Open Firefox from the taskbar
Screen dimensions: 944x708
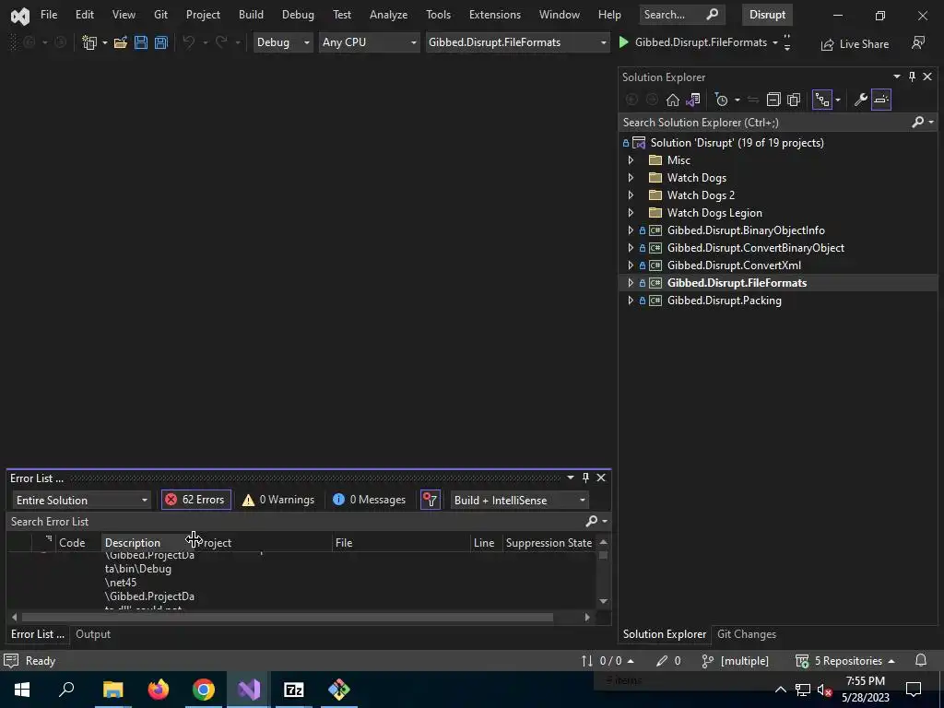tap(159, 690)
